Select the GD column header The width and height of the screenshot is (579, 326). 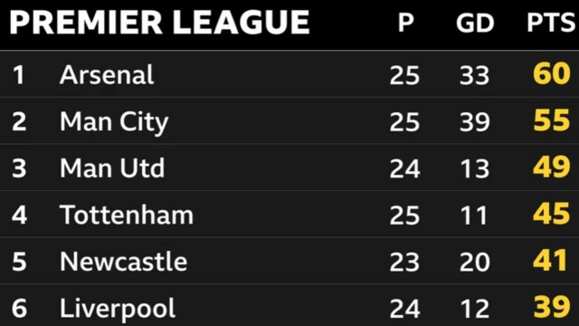pos(475,23)
